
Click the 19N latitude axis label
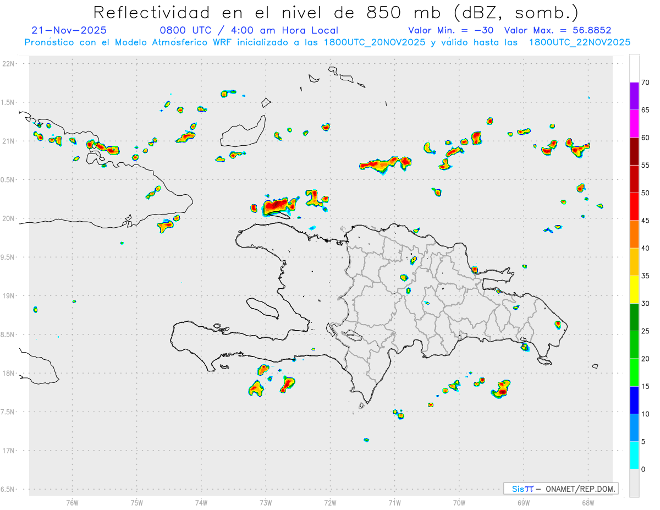point(9,296)
